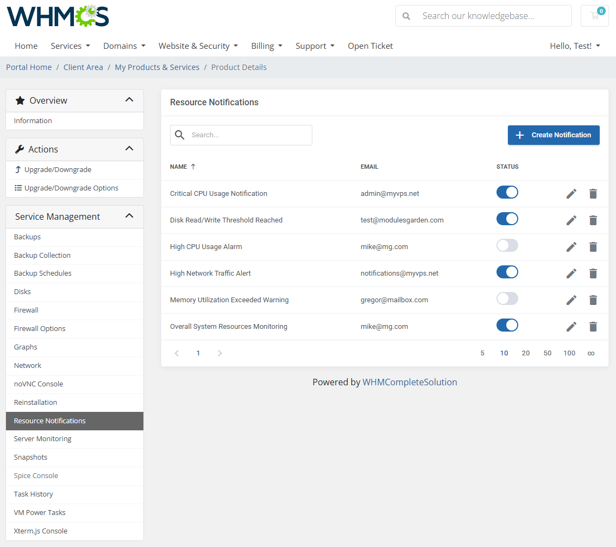The height and width of the screenshot is (547, 616).
Task: Delete High Network Traffic Alert notification
Action: point(593,273)
